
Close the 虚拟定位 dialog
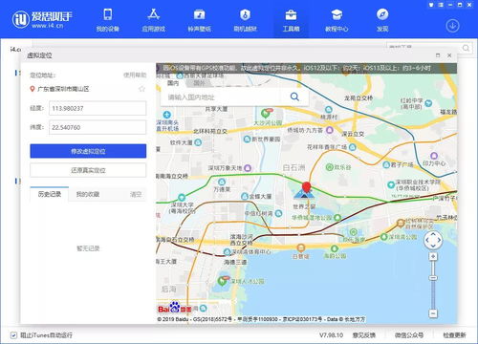tap(449, 55)
